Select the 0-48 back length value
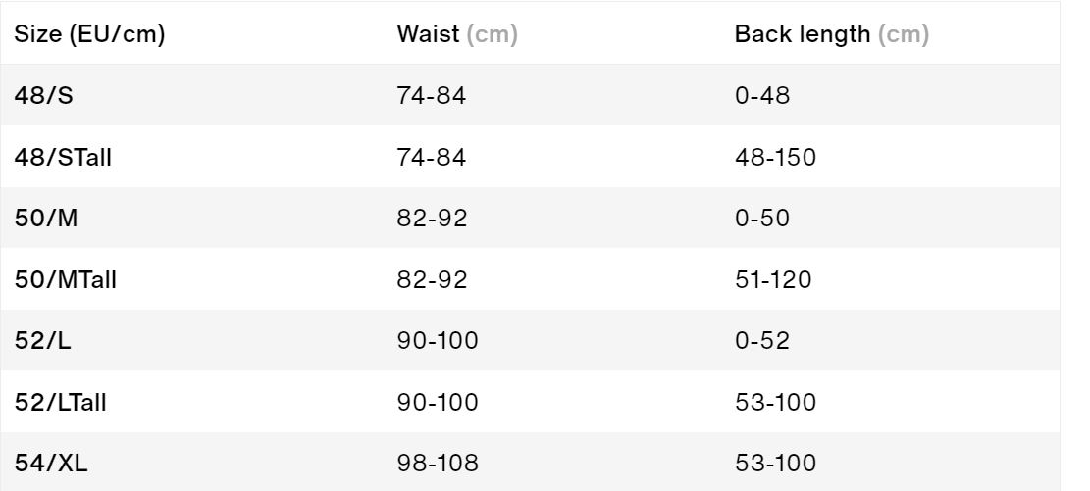 point(762,95)
